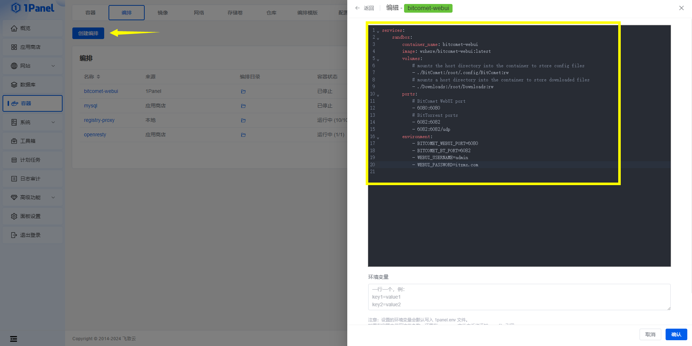Viewport: 692px width, 346px height.
Task: Click the 编排目录 column header
Action: 250,77
